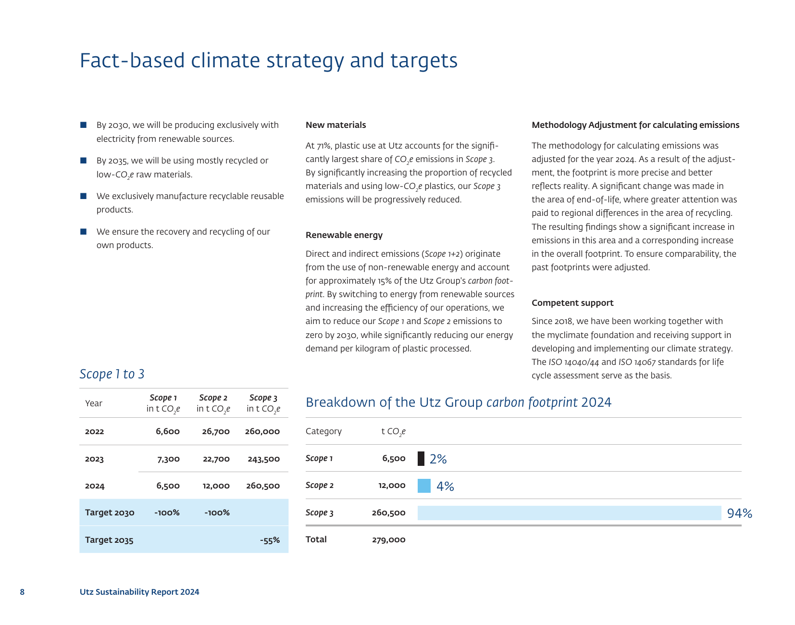Image resolution: width=795 pixels, height=625 pixels.
Task: Click the blue Scope 2 bar
Action: [x=424, y=486]
